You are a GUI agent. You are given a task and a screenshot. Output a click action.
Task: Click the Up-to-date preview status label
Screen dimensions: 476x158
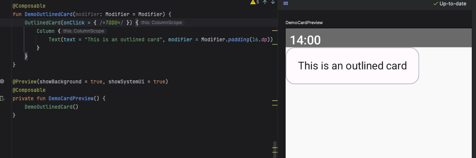click(453, 3)
